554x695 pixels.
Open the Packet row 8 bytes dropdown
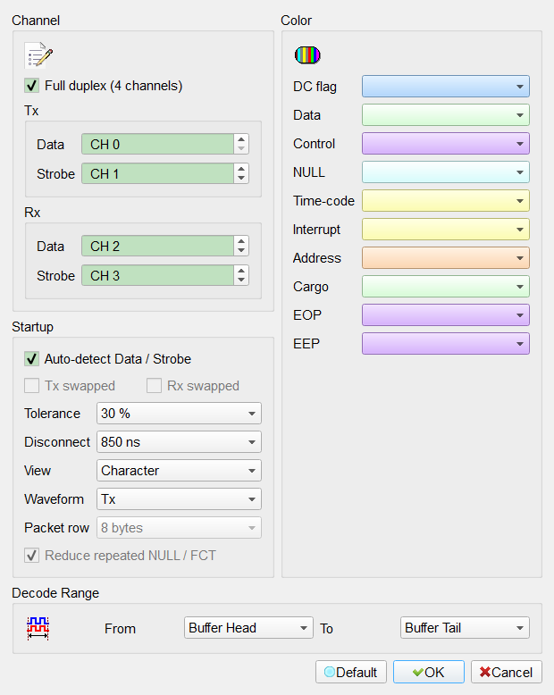[x=179, y=527]
